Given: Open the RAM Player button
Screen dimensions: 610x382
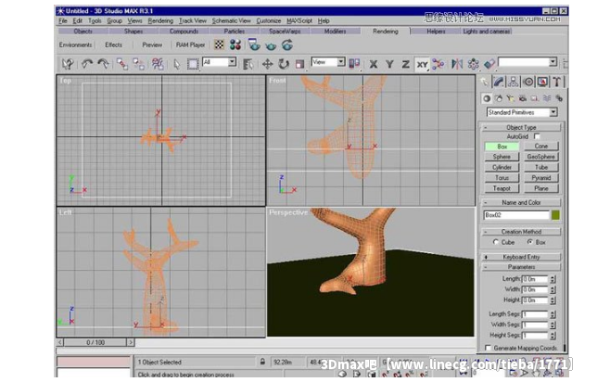Looking at the screenshot, I should [190, 45].
